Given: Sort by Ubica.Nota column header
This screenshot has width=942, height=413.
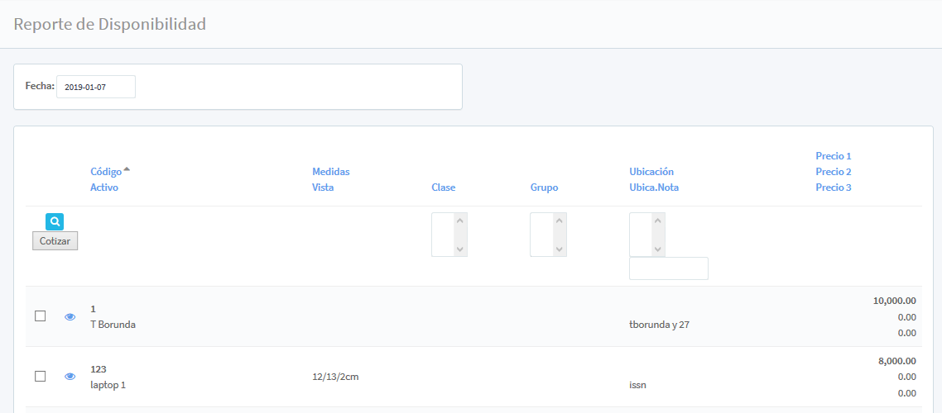Looking at the screenshot, I should point(654,188).
